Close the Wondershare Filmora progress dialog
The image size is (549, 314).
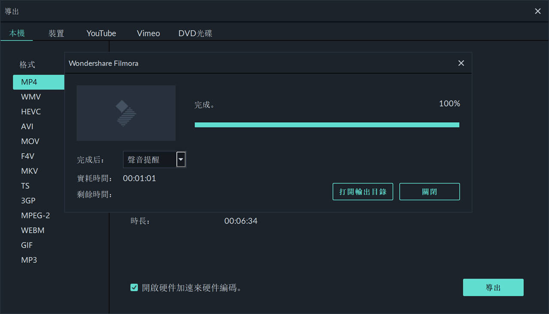(461, 63)
